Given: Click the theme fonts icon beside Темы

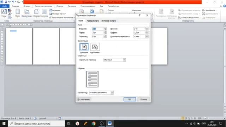Looking at the screenshot, I should (x=10, y=14).
